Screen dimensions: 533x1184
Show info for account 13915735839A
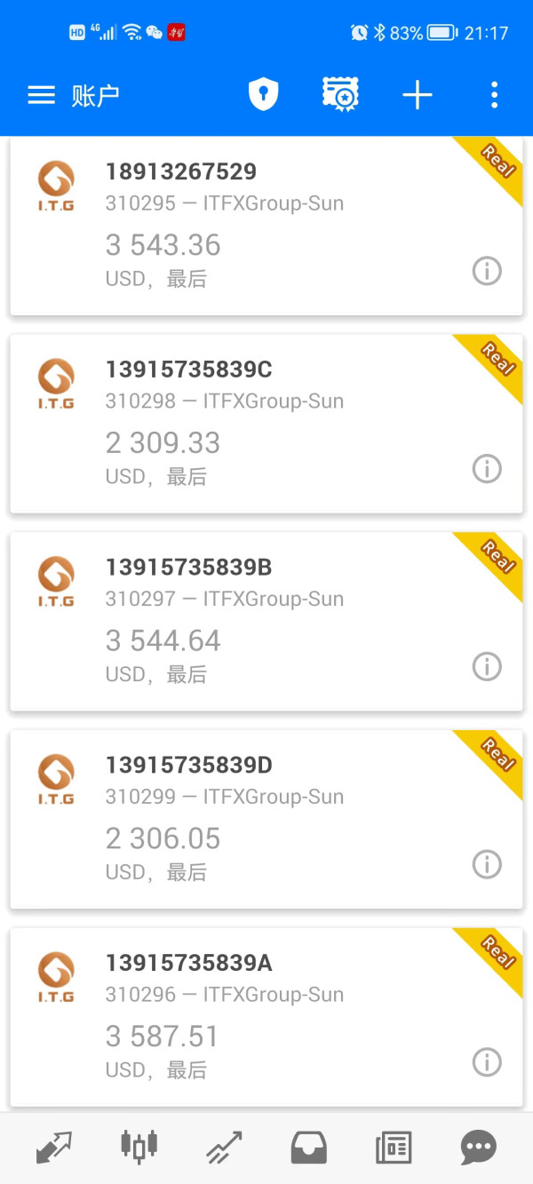[487, 1061]
